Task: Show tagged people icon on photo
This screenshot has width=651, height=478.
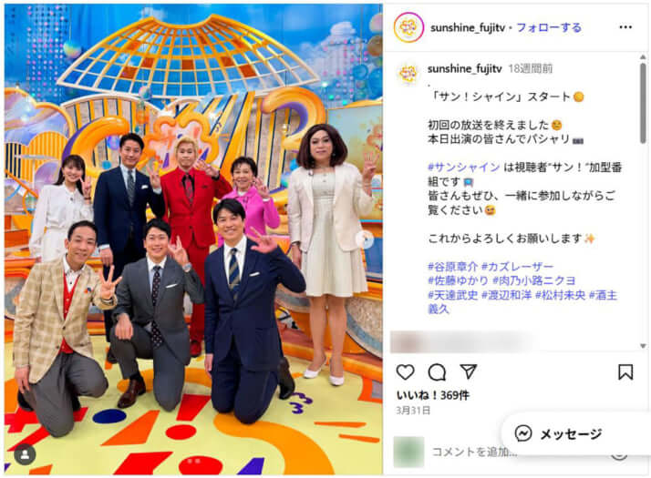Action: [25, 454]
